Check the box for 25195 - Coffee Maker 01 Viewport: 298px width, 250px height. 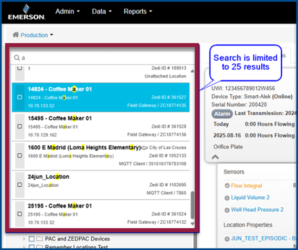coord(20,214)
